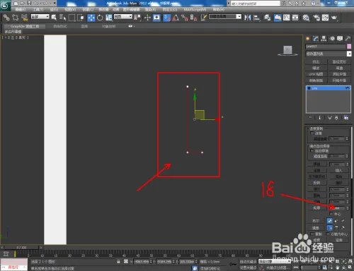Toggle Window/Crossing selection mode
The height and width of the screenshot is (271, 354).
81,18
